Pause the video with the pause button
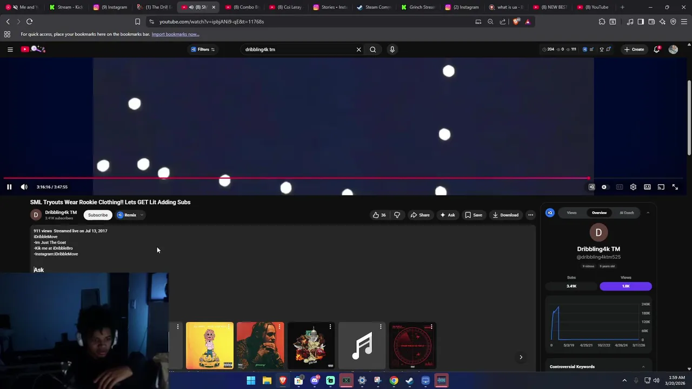Image resolution: width=692 pixels, height=389 pixels. click(x=9, y=187)
